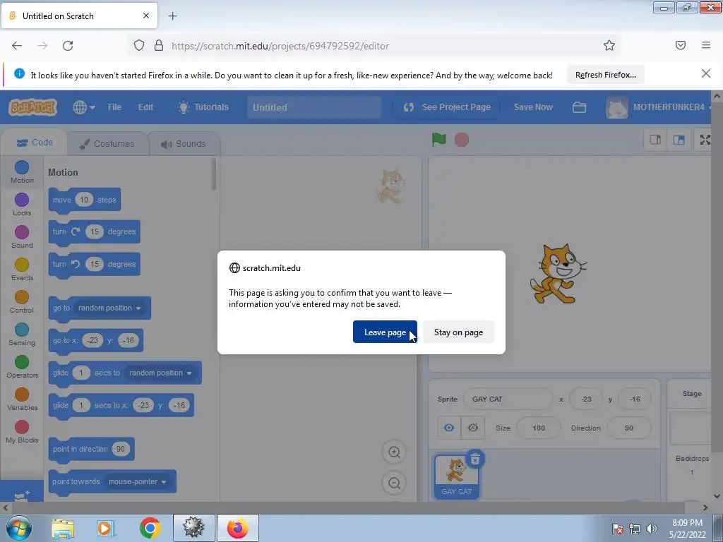Image resolution: width=723 pixels, height=542 pixels.
Task: Click point in direction 90 value
Action: tap(120, 449)
